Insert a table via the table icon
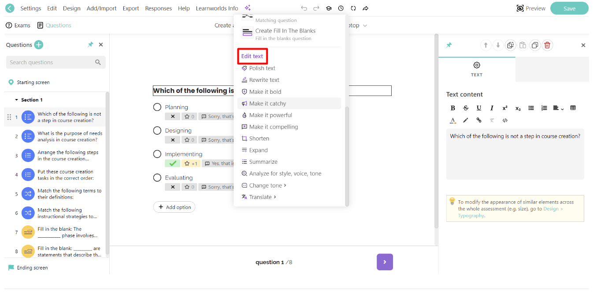This screenshot has width=593, height=302. coord(573,108)
